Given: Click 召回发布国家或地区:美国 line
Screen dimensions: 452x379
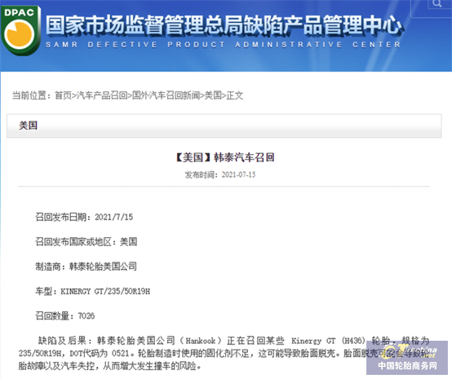Looking at the screenshot, I should point(86,241).
